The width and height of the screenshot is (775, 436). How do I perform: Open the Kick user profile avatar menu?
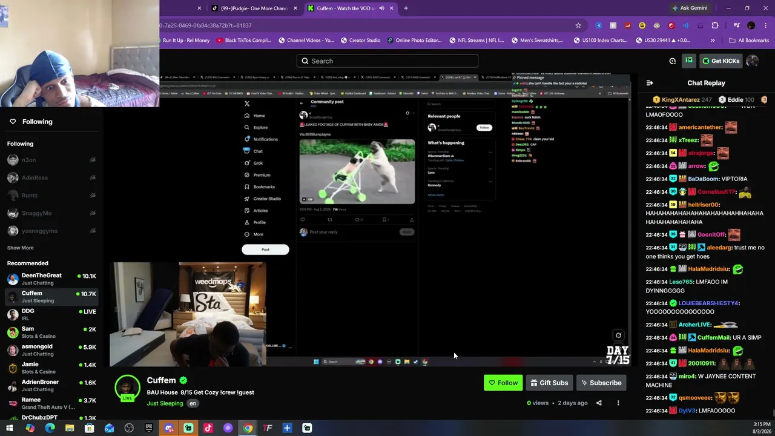coord(753,61)
